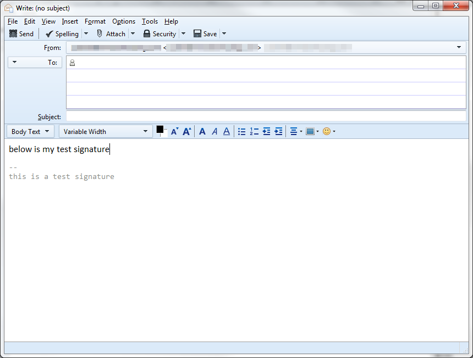The image size is (473, 358).
Task: Click the Attach button
Action: [111, 33]
